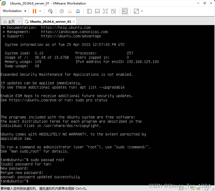This screenshot has width=215, height=191.
Task: Expand the stretch guest dropdown arrow
Action: 142,11
